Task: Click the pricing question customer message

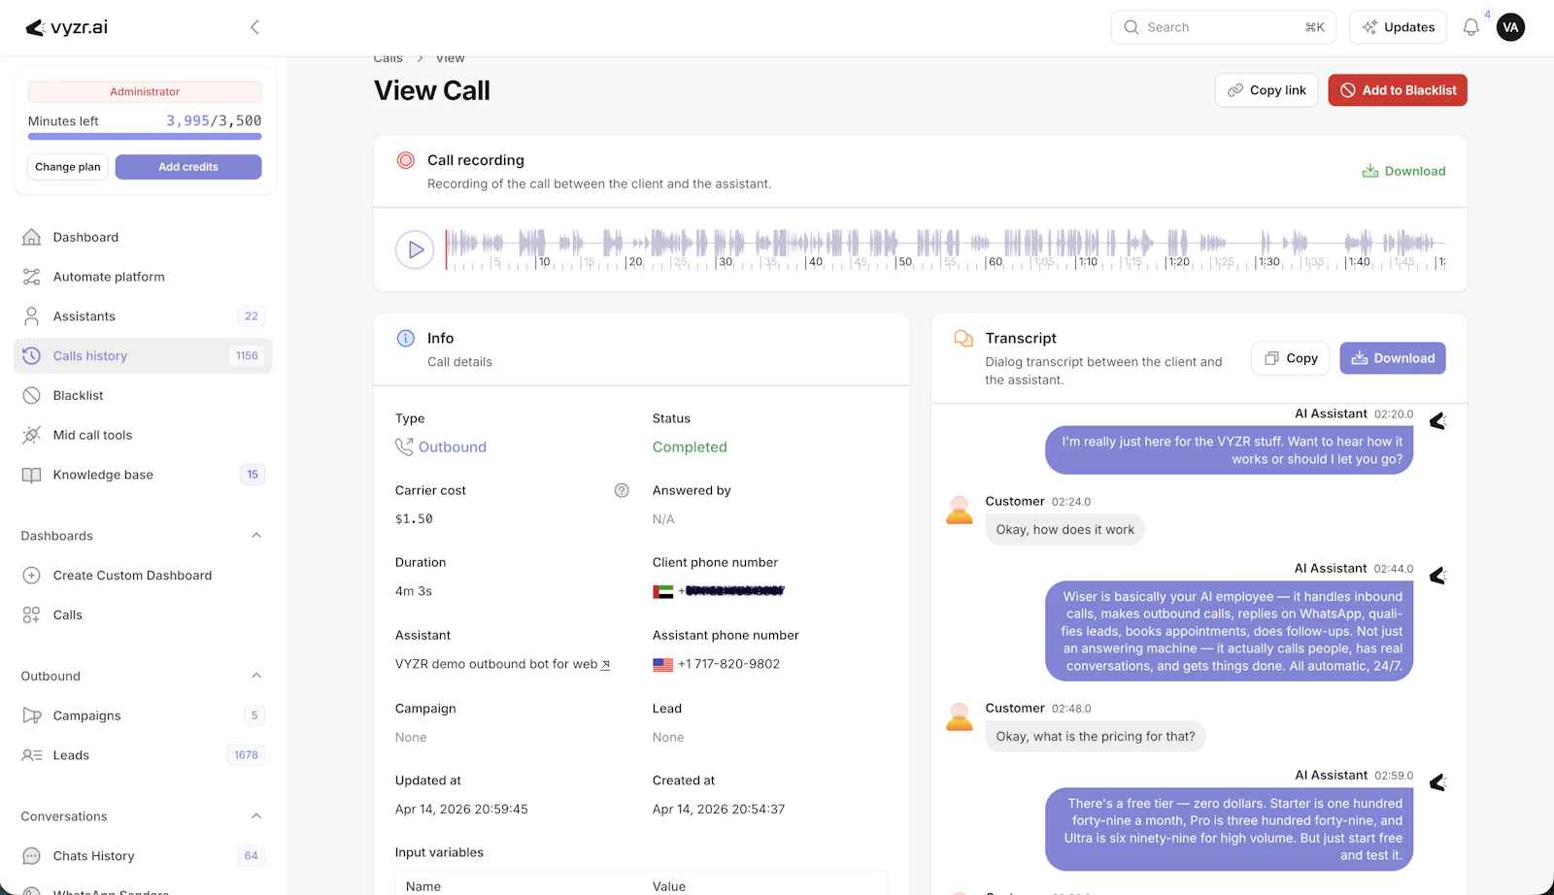Action: (x=1096, y=737)
